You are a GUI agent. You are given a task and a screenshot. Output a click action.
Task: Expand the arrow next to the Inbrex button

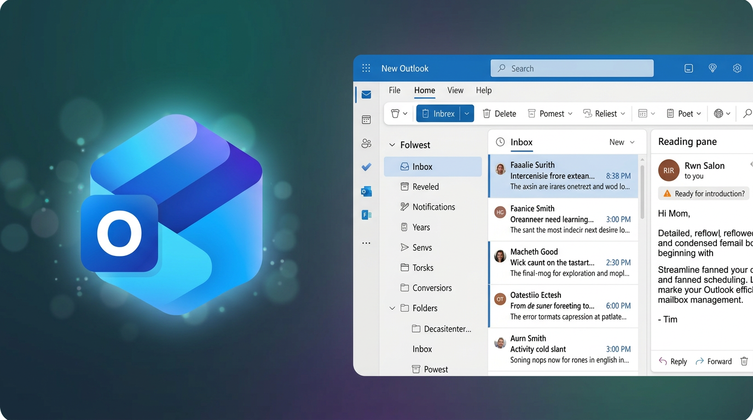coord(467,113)
